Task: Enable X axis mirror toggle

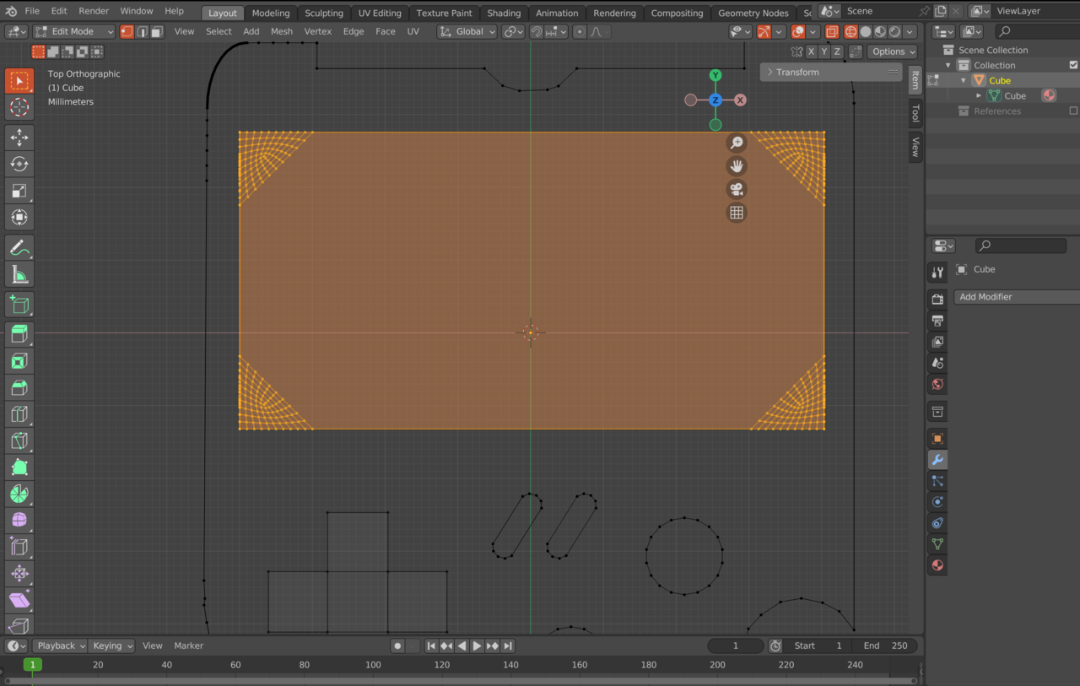Action: [x=811, y=51]
